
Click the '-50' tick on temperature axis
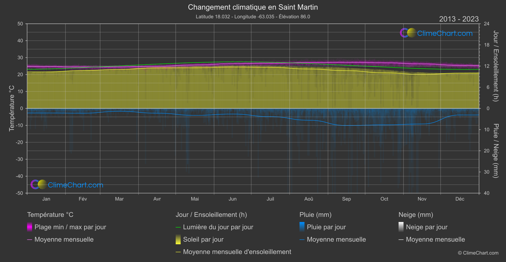coord(19,193)
